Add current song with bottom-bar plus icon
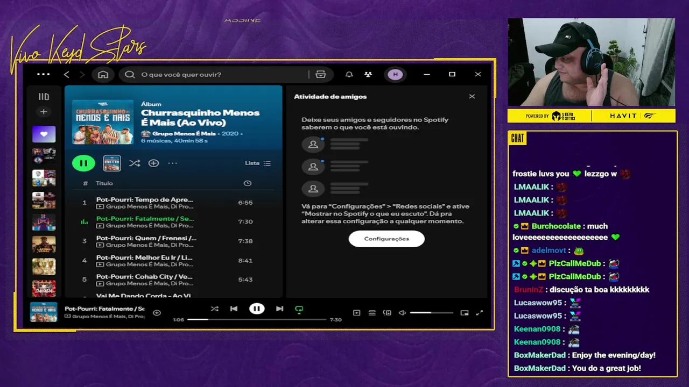 point(157,313)
